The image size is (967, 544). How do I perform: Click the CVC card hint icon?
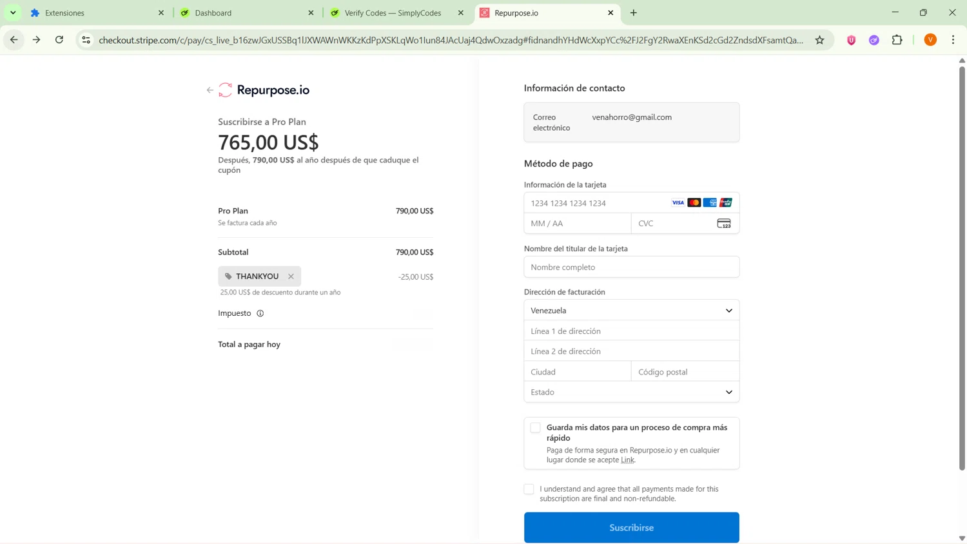tap(724, 224)
